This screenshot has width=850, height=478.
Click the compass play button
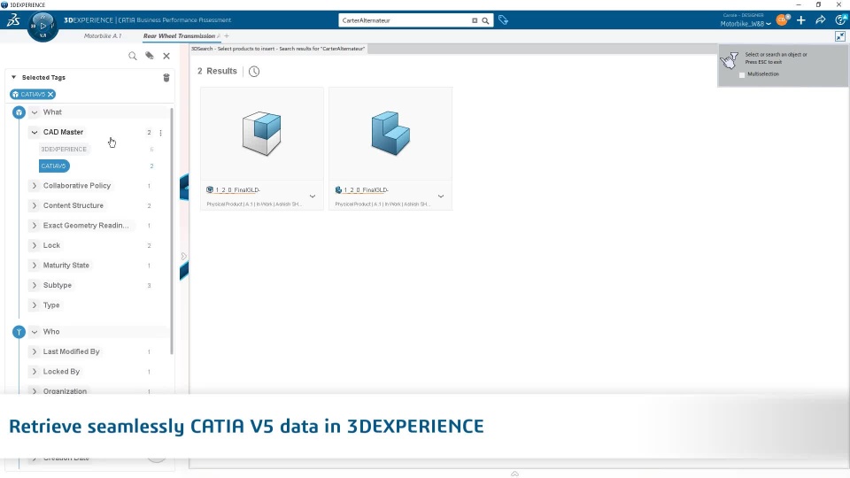(x=42, y=26)
